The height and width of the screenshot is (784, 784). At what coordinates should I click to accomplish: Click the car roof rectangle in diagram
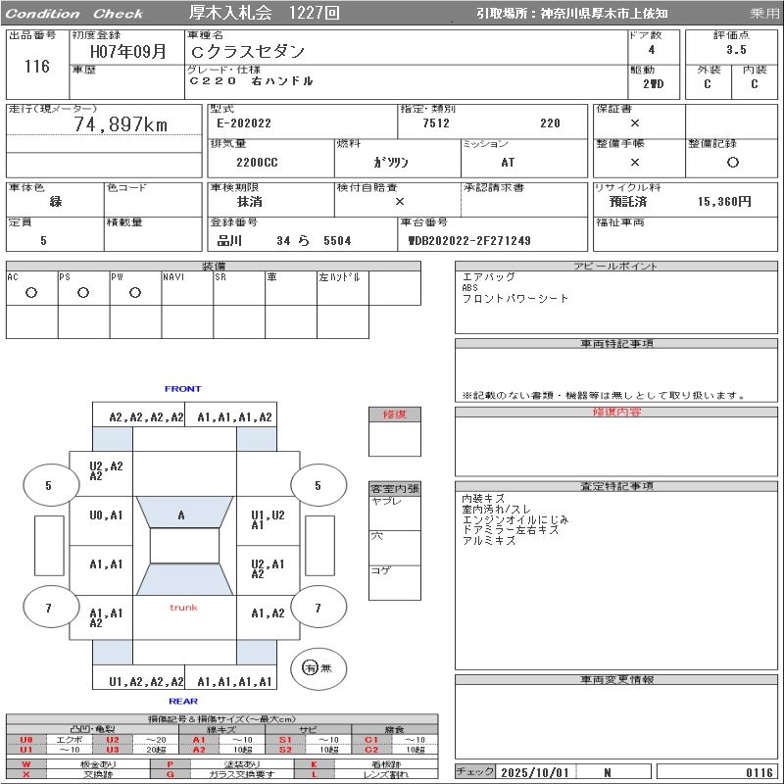tap(184, 546)
